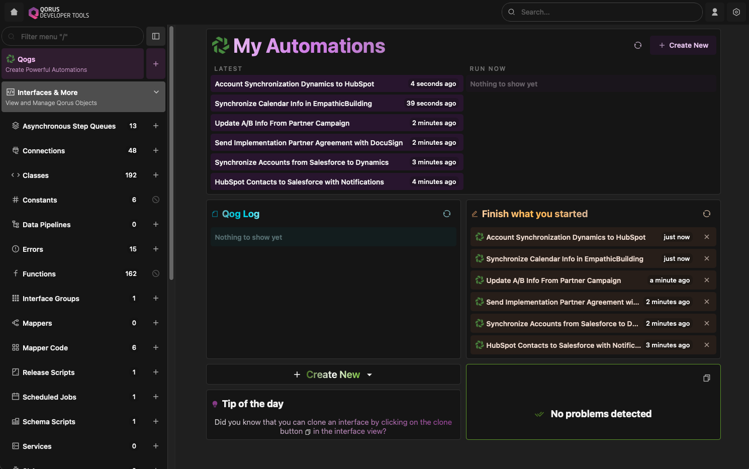This screenshot has width=749, height=469.
Task: Add a new Service
Action: click(156, 446)
